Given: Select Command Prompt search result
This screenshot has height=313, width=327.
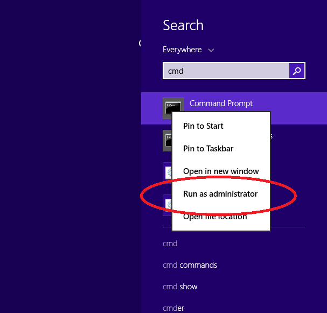Looking at the screenshot, I should point(234,108).
